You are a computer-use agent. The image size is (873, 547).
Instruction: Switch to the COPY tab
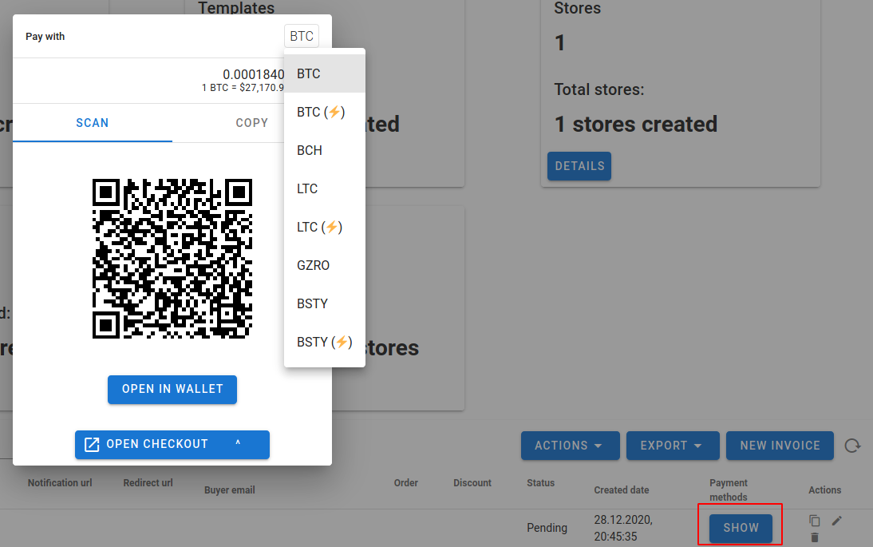pos(251,123)
